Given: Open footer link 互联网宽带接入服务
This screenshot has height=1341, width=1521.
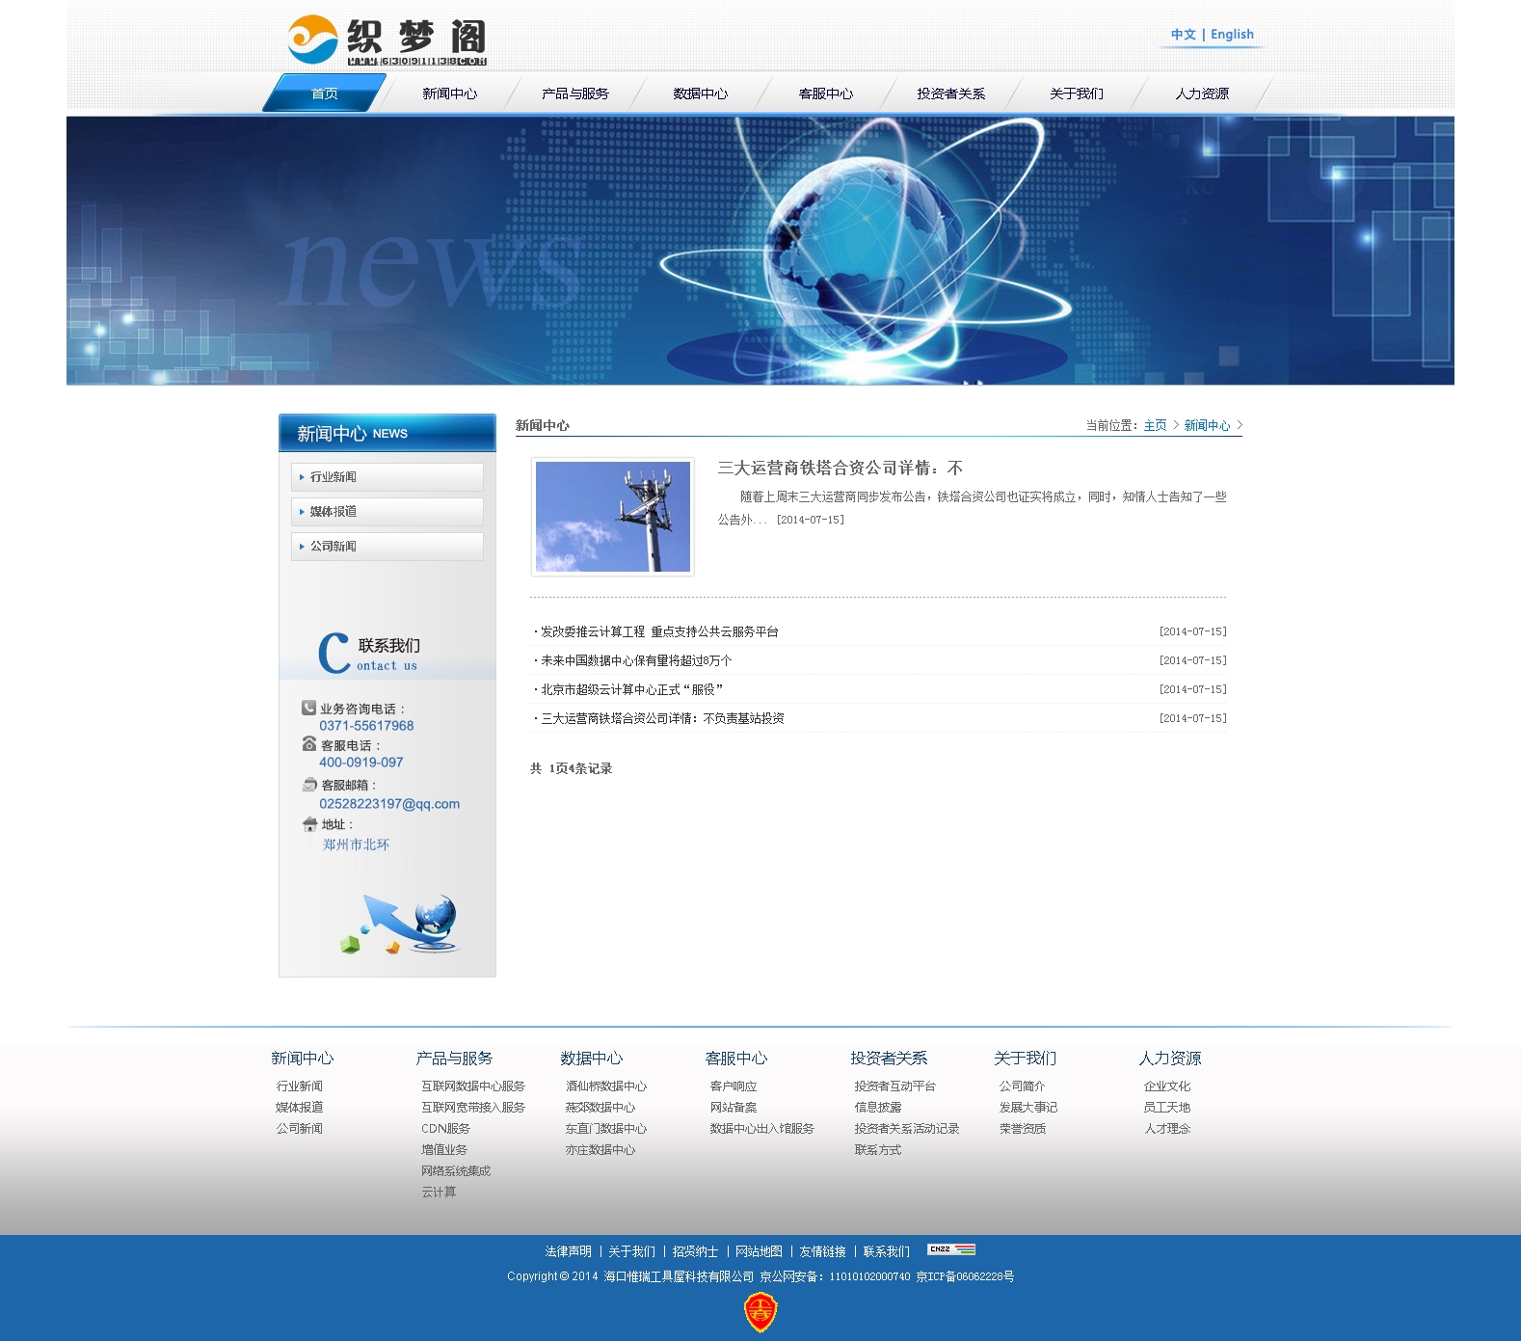Looking at the screenshot, I should pos(473,1108).
